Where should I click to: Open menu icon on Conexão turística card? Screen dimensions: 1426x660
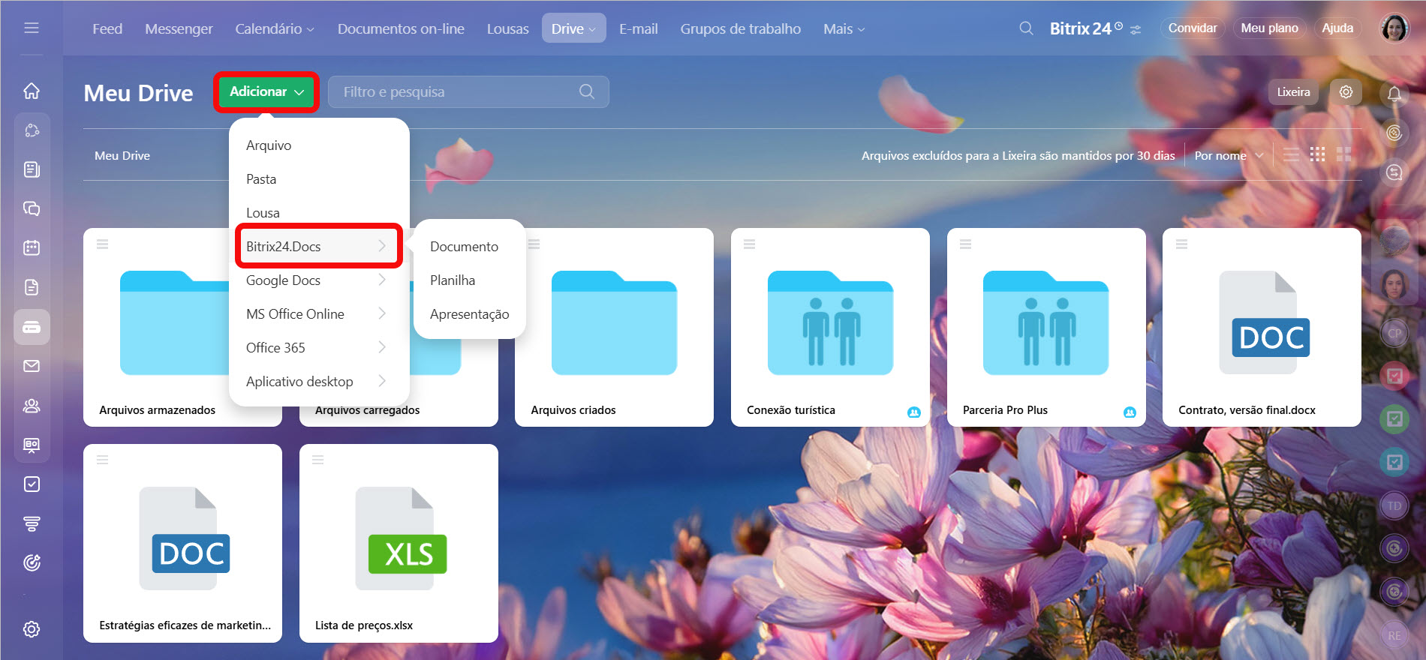[749, 244]
